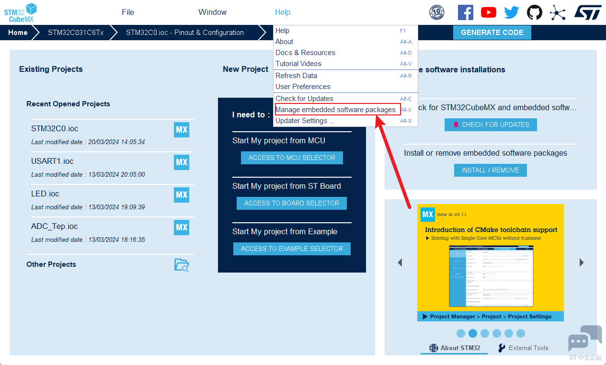Show next banner with right arrow
The width and height of the screenshot is (606, 365).
(582, 262)
